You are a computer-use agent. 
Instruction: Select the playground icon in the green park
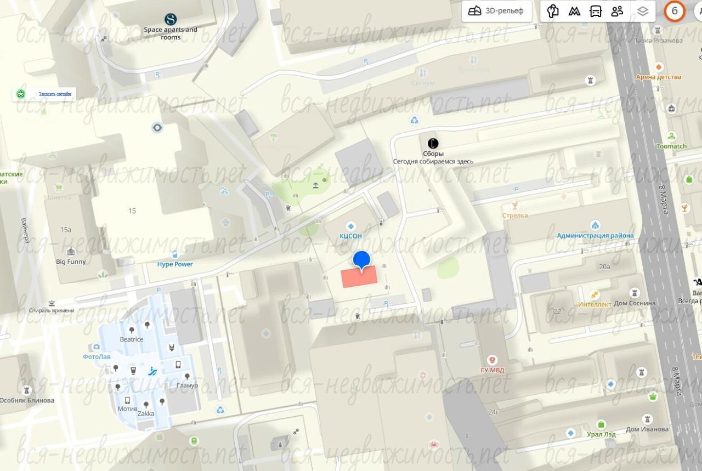pyautogui.click(x=316, y=185)
